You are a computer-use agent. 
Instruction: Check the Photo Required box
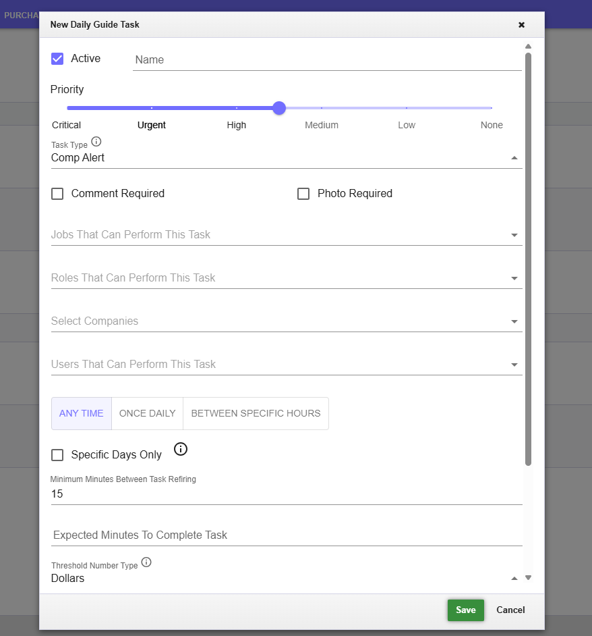[304, 194]
